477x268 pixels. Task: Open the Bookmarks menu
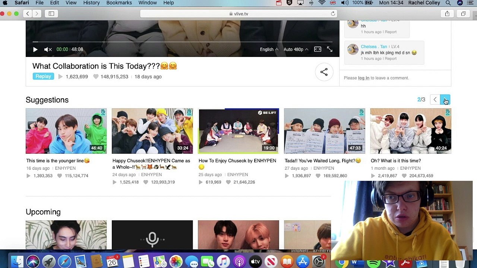coord(119,3)
